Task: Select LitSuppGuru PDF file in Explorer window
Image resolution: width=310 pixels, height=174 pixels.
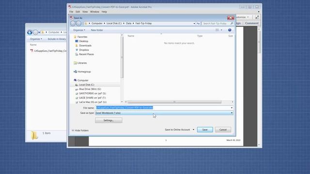Action: (x=48, y=51)
